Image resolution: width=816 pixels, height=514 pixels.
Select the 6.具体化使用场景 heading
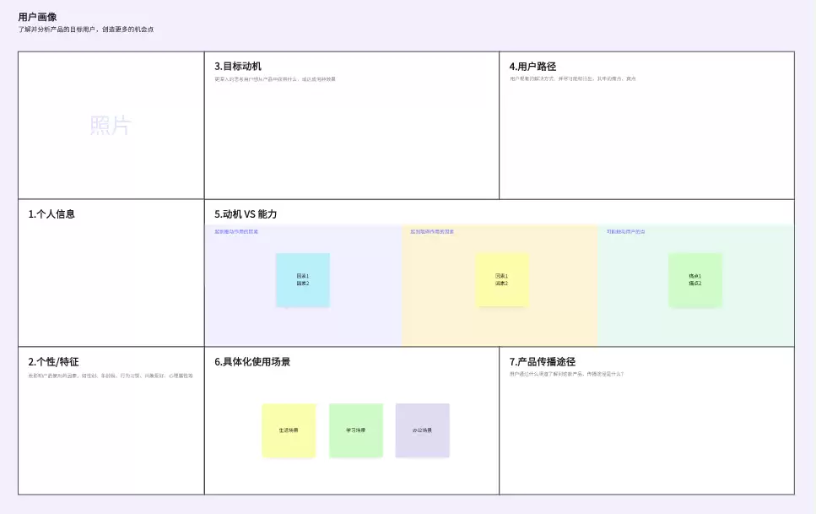[252, 361]
